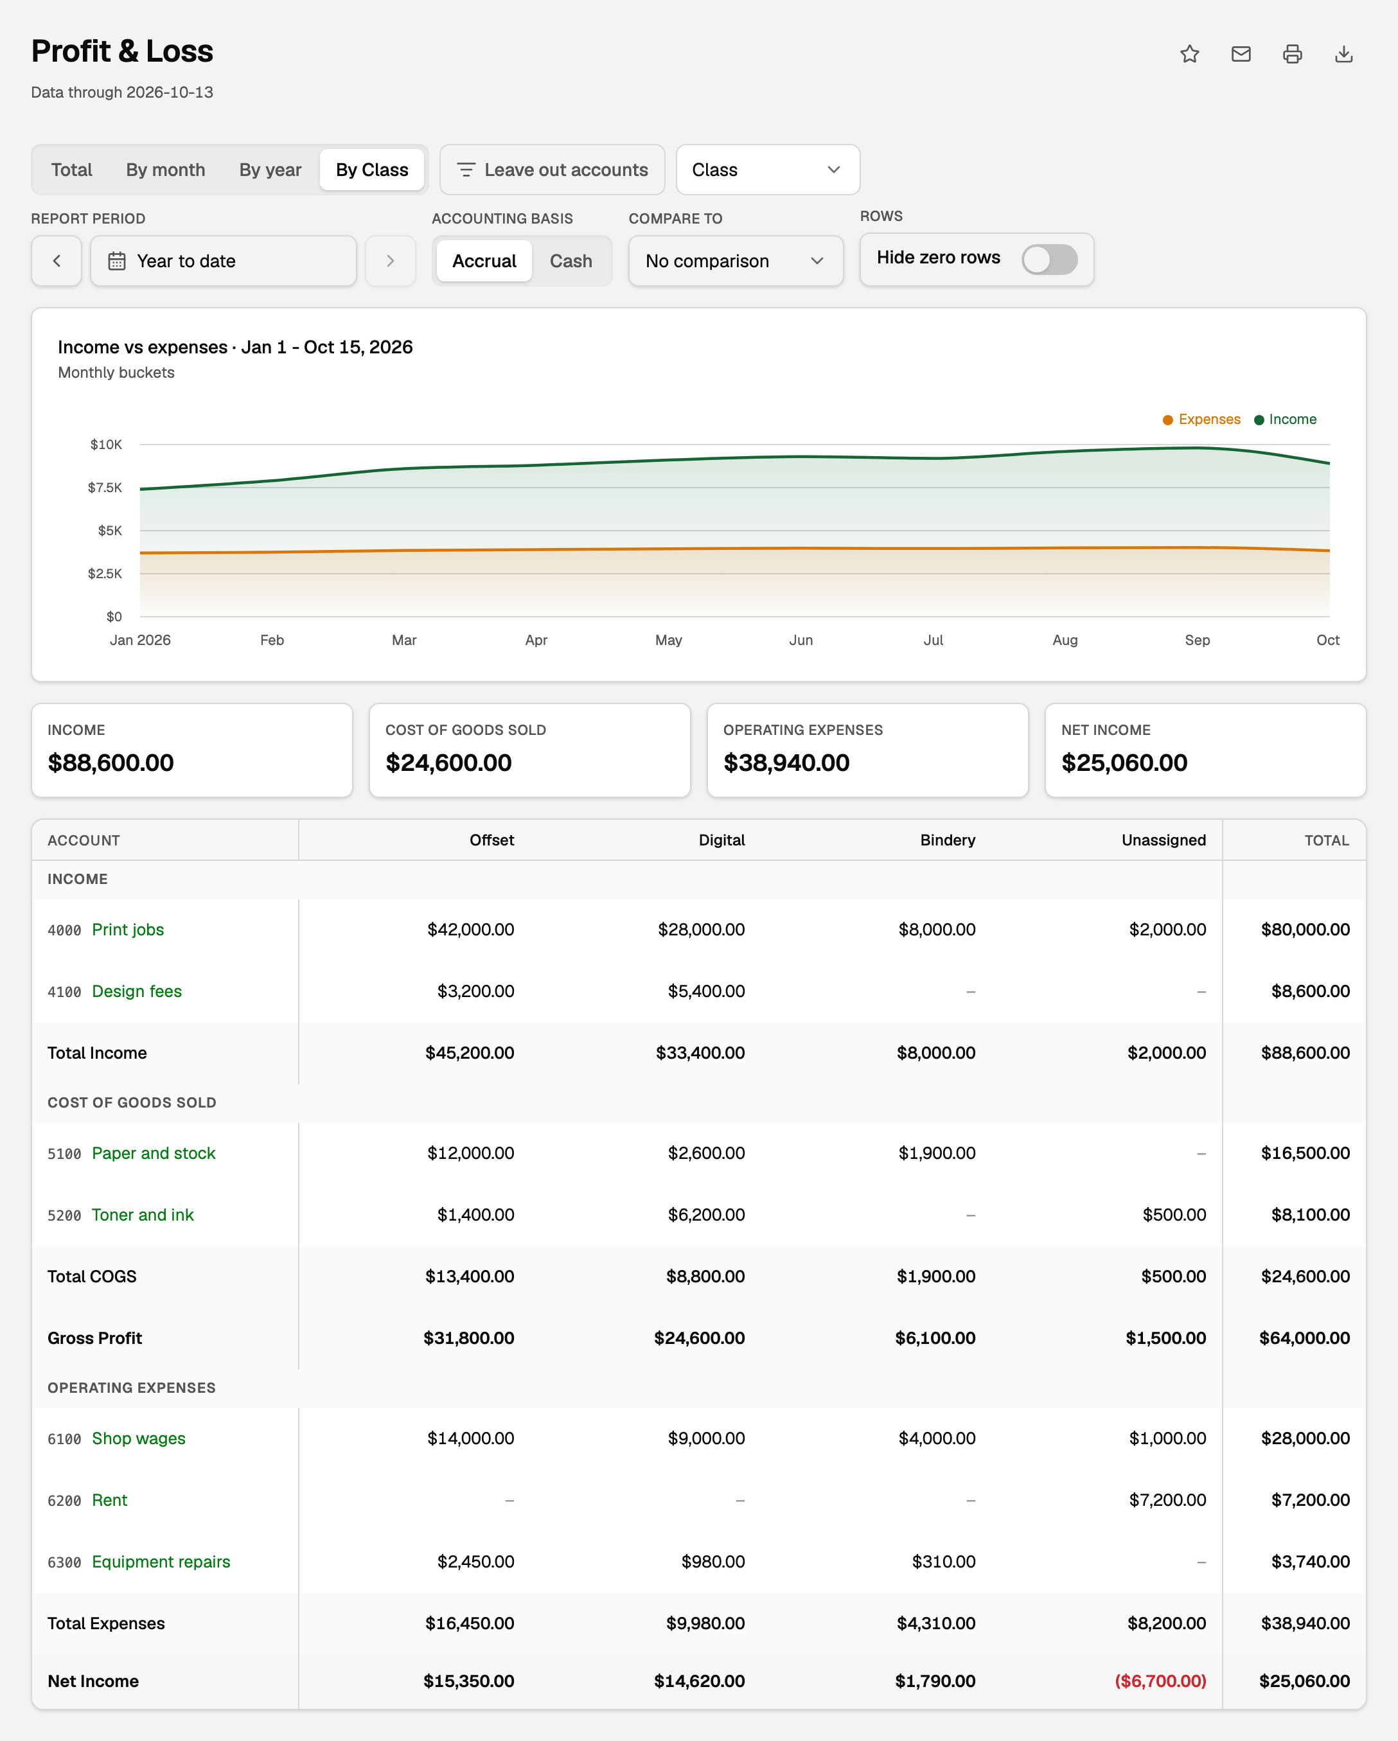1398x1741 pixels.
Task: Open the Print jobs account
Action: (x=128, y=930)
